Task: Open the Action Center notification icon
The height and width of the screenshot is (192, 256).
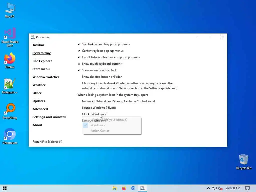Action: coord(247,188)
